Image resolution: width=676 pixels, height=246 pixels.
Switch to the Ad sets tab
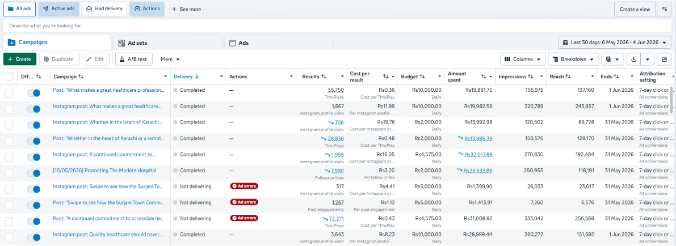click(x=167, y=43)
